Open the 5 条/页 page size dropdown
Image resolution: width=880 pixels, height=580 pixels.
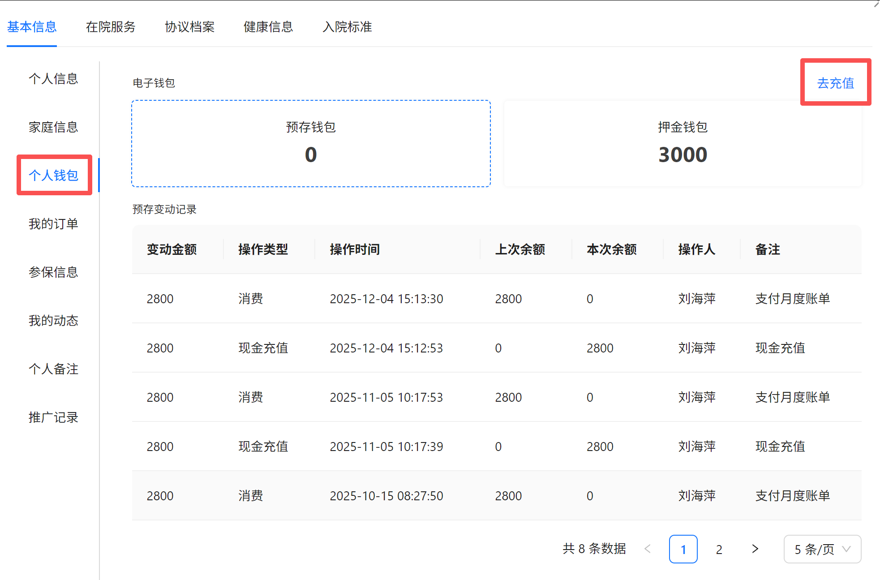point(822,549)
